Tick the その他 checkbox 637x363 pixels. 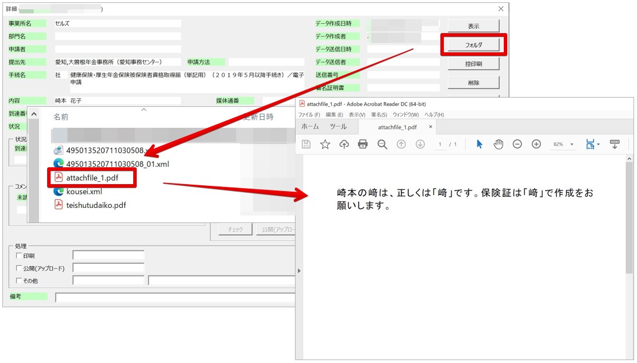[19, 281]
